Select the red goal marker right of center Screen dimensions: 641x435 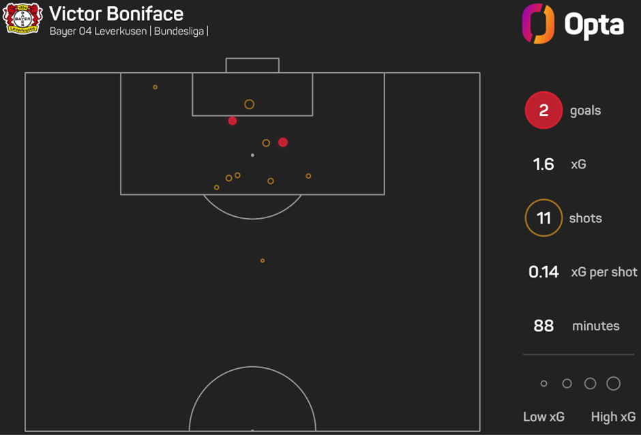tap(283, 142)
